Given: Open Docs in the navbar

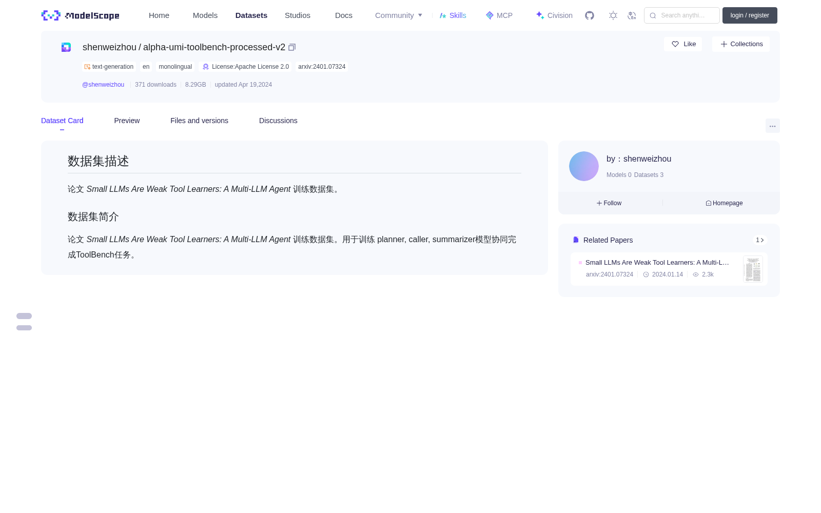Looking at the screenshot, I should click(344, 15).
